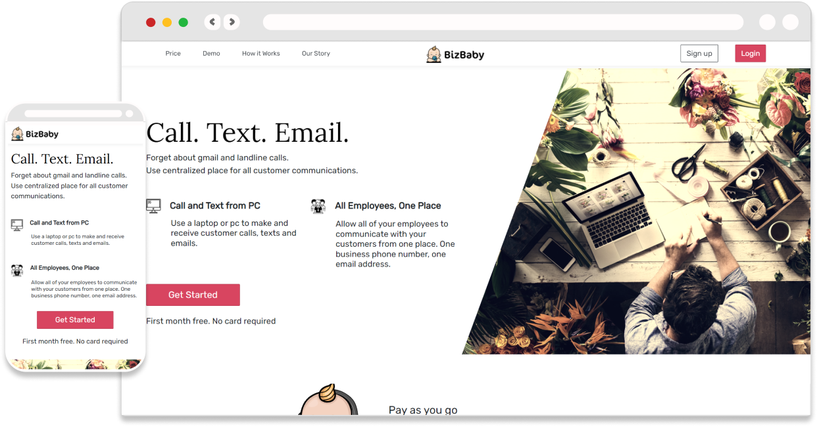Click the Sign up button
This screenshot has width=817, height=426.
699,54
